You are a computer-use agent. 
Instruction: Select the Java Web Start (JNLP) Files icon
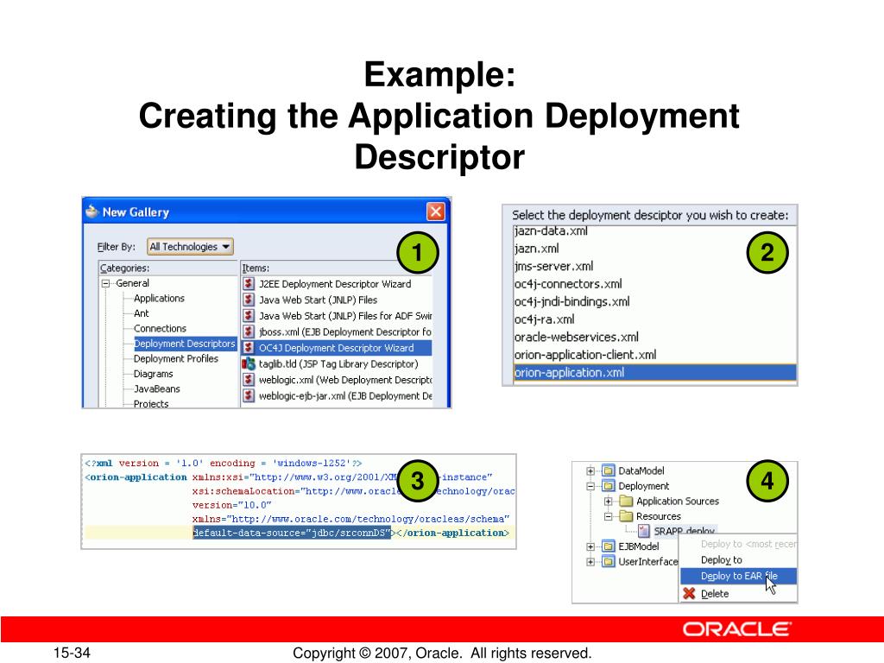tap(247, 298)
